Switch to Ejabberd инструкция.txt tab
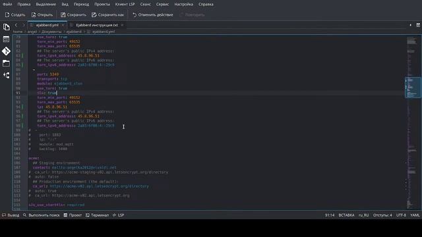The width and height of the screenshot is (422, 237). (x=97, y=25)
